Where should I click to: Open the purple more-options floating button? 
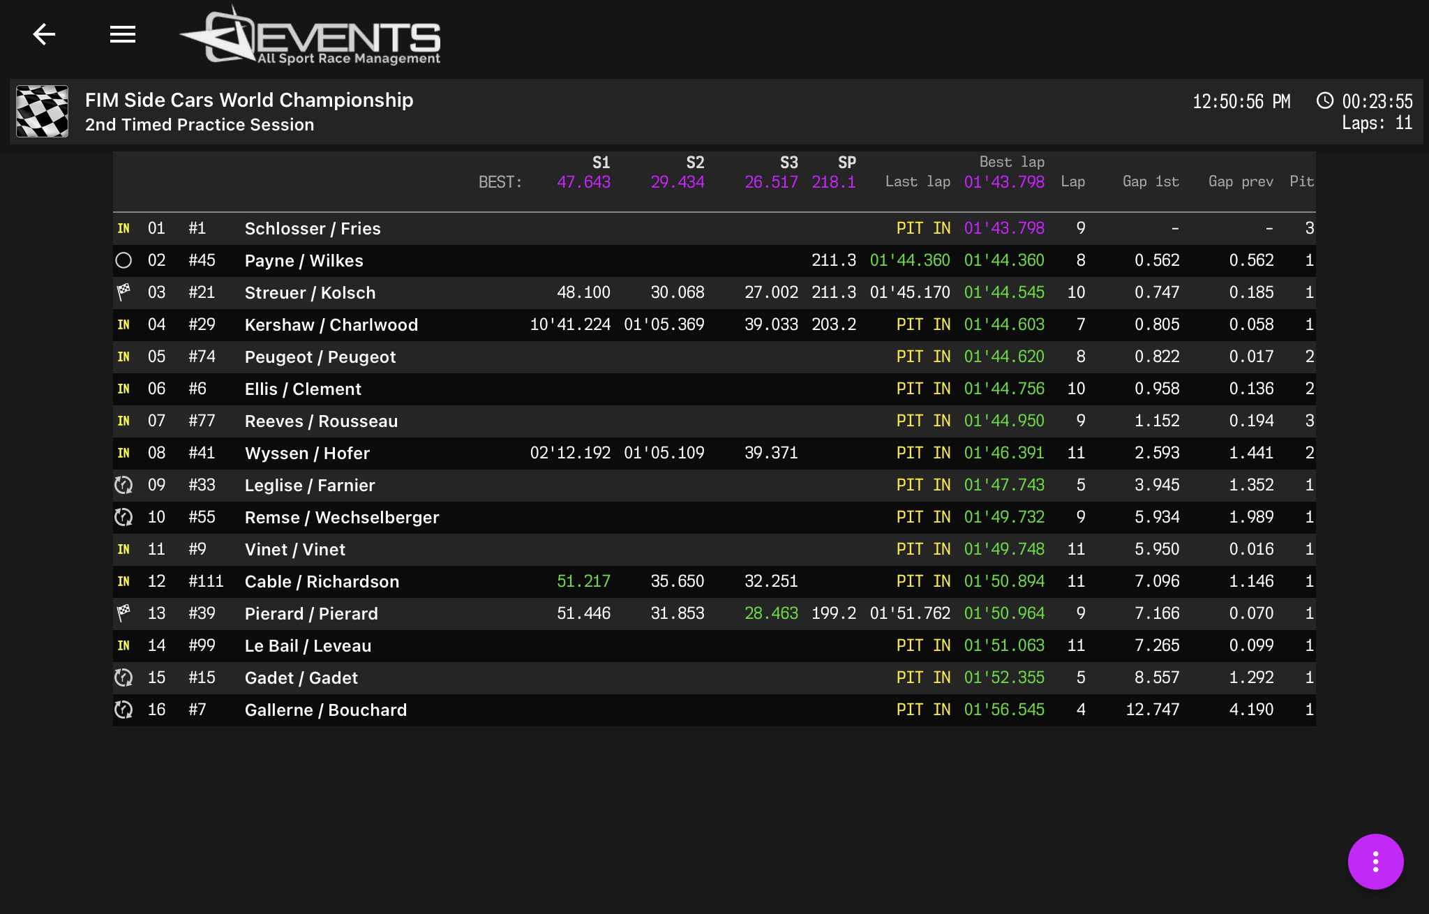point(1375,862)
